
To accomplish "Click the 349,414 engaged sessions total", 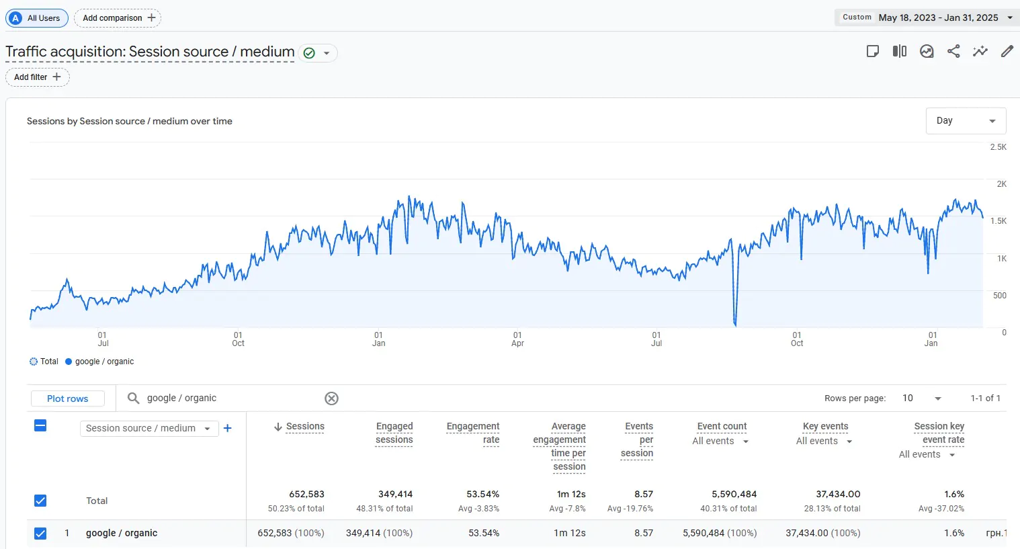I will pos(395,495).
